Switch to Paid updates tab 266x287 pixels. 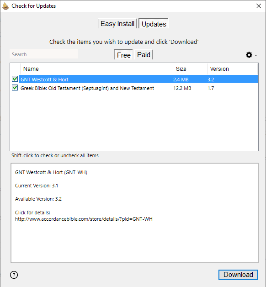coord(144,54)
